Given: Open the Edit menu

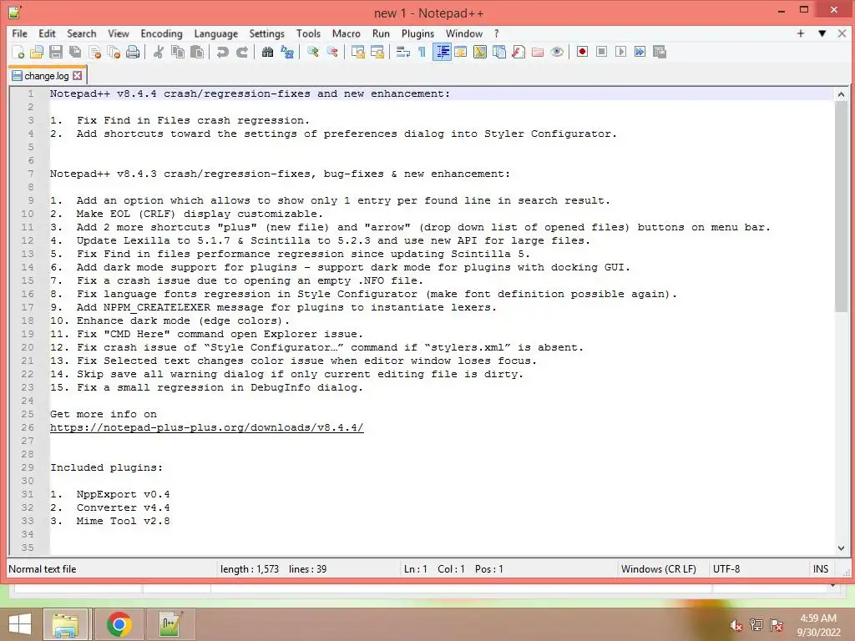Looking at the screenshot, I should coord(47,33).
